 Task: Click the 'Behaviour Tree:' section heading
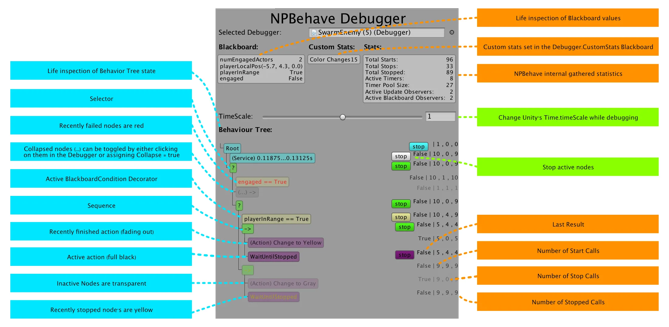coord(245,130)
